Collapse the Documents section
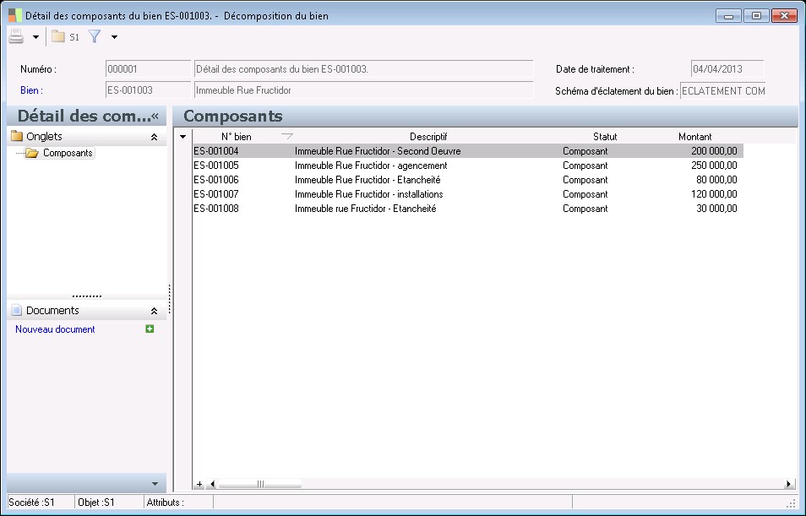This screenshot has height=516, width=806. tap(154, 311)
